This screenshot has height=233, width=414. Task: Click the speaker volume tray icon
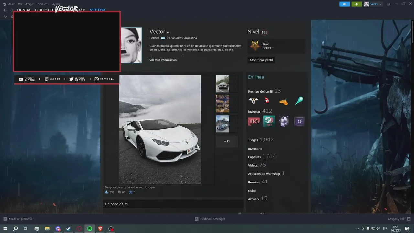pyautogui.click(x=378, y=229)
